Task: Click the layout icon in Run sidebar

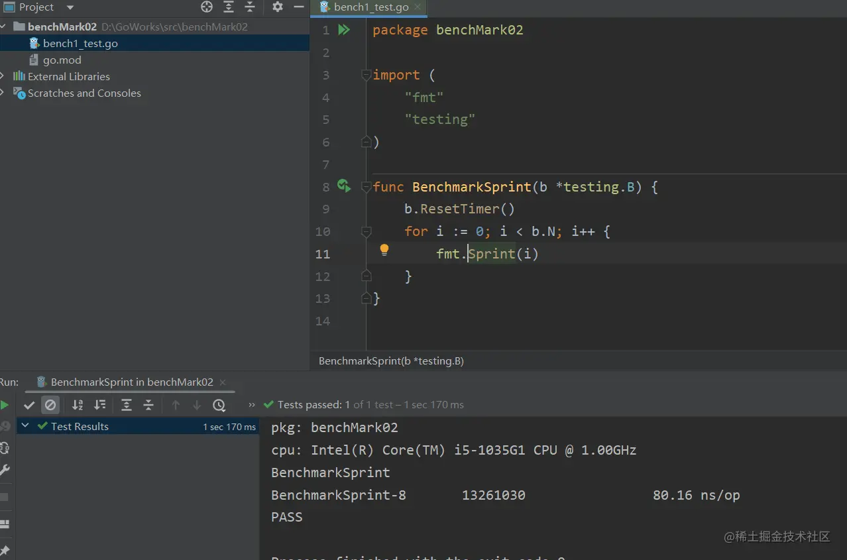Action: [5, 524]
